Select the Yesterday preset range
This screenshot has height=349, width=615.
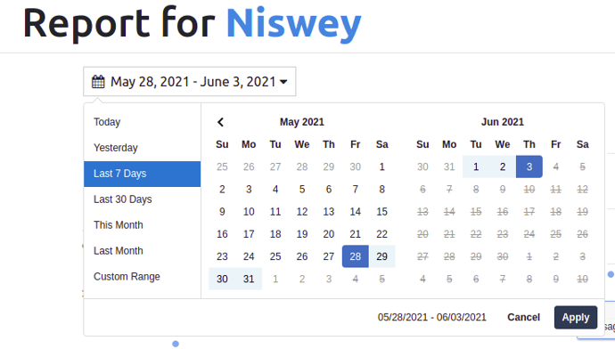click(x=142, y=148)
